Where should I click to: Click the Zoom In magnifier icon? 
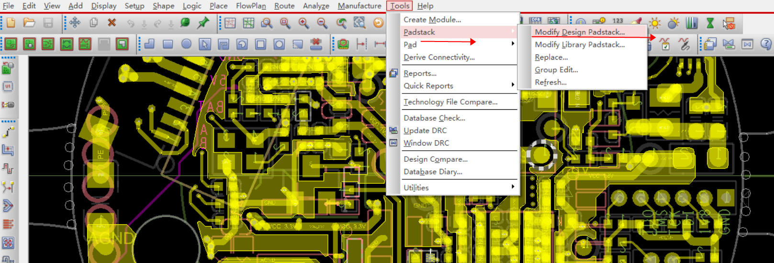(x=303, y=23)
